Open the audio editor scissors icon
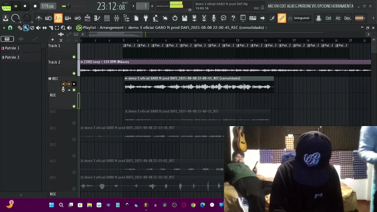 tap(204, 18)
